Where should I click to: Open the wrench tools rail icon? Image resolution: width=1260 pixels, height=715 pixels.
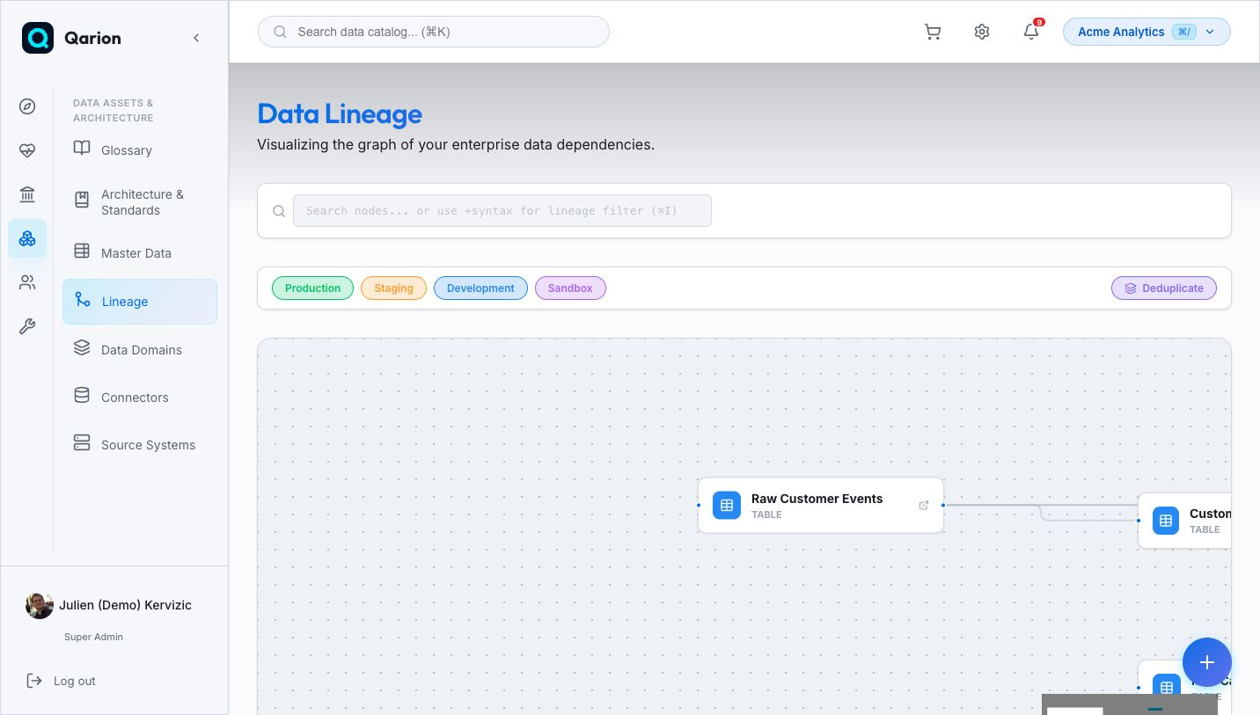(x=27, y=326)
